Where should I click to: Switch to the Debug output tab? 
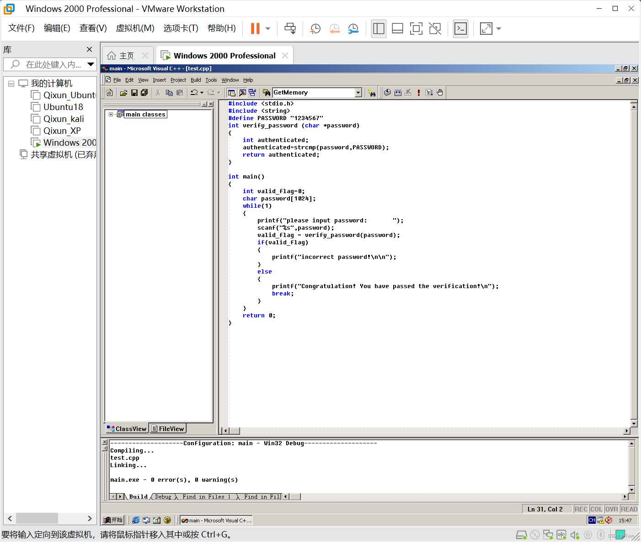click(163, 497)
